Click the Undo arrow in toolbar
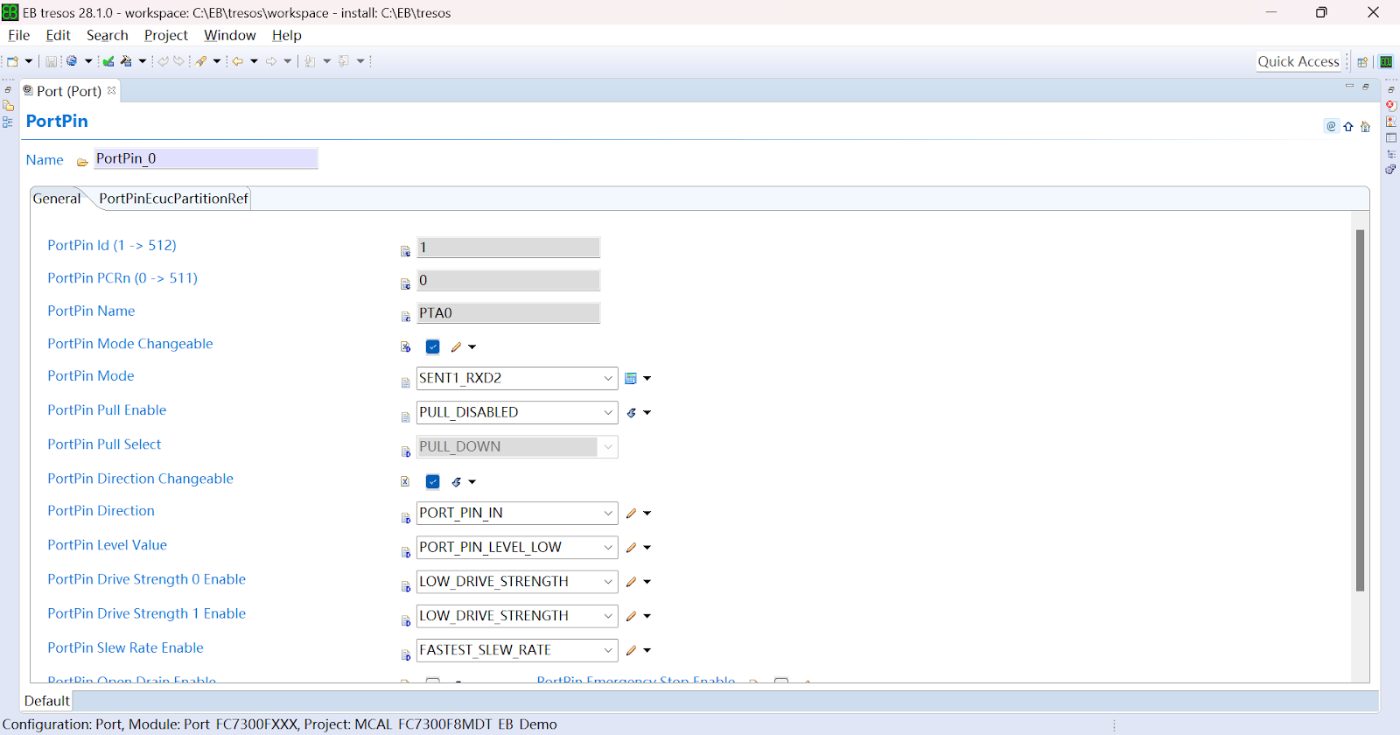The image size is (1400, 735). point(163,61)
